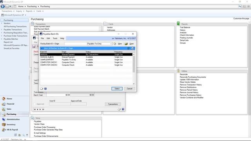The height and width of the screenshot is (141, 251).
Task: Click the Select button
Action: tap(117, 89)
